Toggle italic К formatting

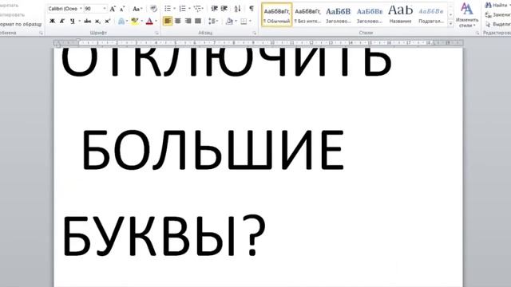click(62, 22)
